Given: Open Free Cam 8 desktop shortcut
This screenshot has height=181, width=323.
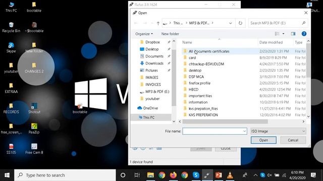Looking at the screenshot, I should [x=34, y=149].
